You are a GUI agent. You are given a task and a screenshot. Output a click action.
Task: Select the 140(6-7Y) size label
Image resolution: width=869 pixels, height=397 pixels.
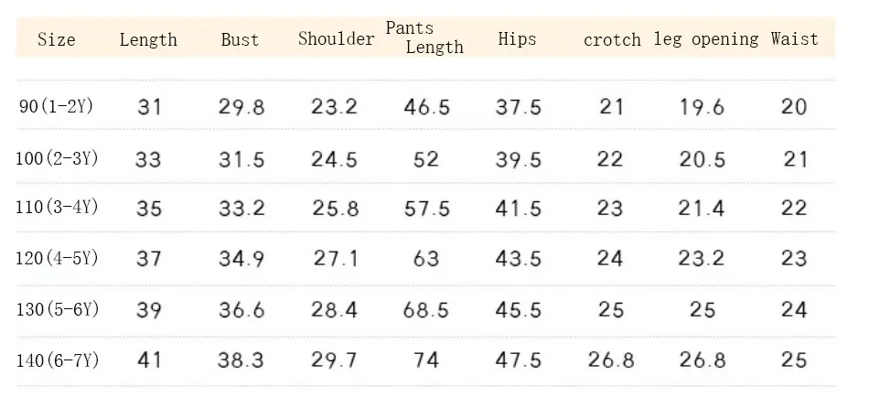coord(58,360)
